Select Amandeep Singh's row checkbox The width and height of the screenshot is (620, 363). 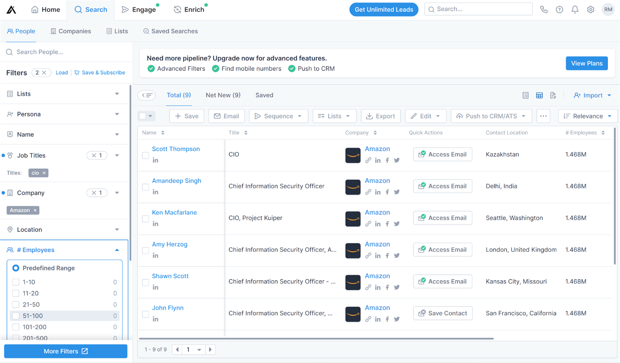click(x=145, y=187)
